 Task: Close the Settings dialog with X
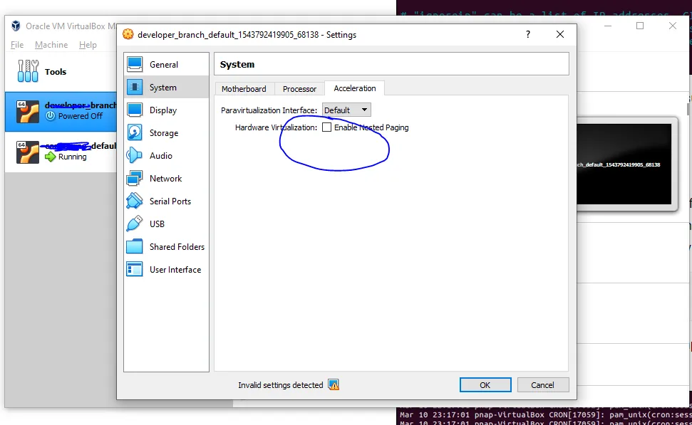tap(560, 34)
